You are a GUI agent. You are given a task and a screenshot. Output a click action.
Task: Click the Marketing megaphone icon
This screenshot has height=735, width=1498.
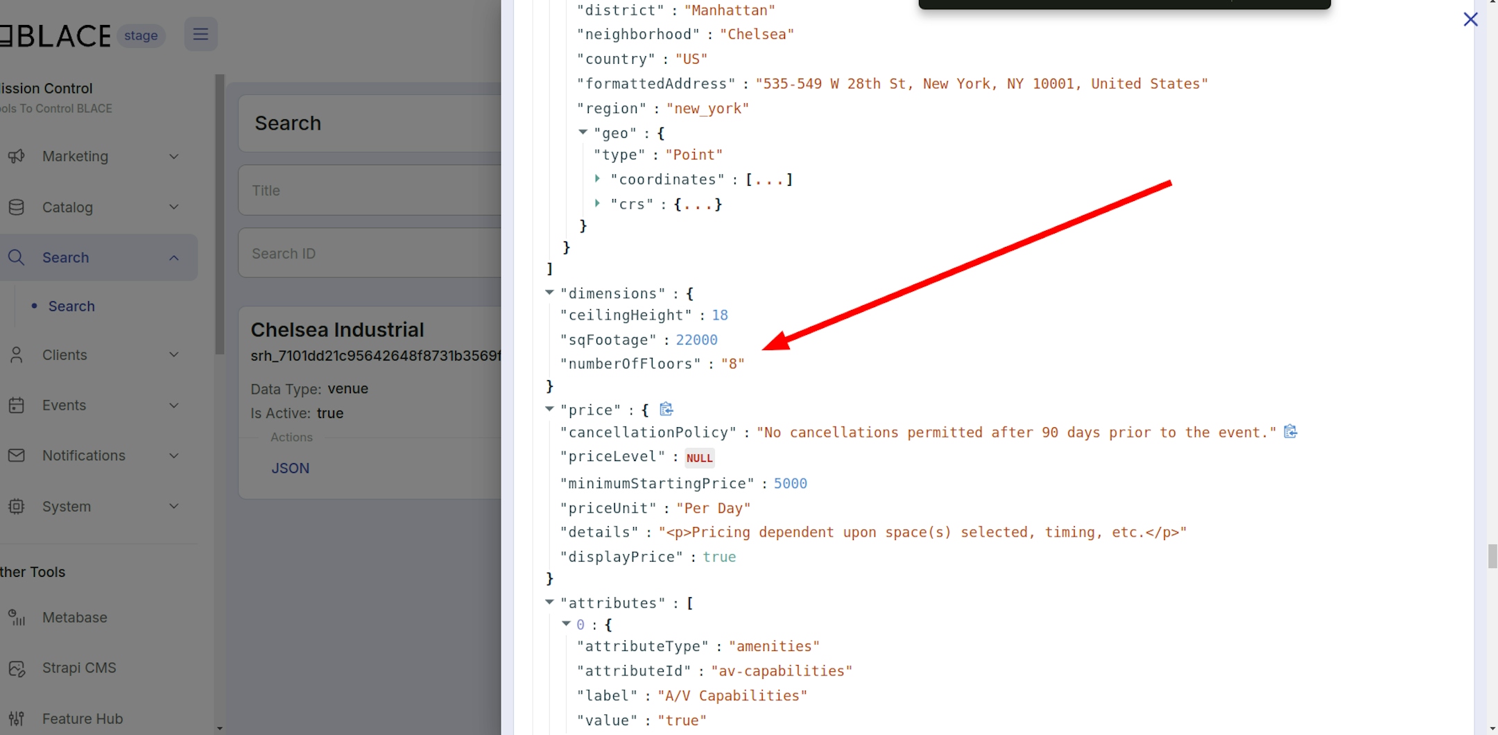[x=17, y=157]
